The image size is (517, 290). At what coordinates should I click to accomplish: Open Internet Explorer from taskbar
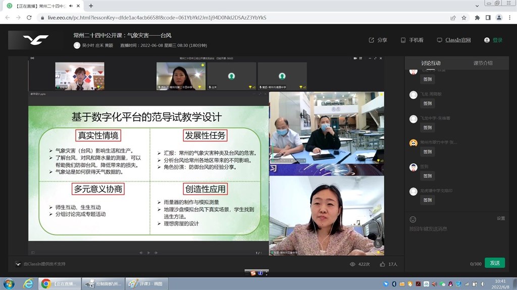[28, 283]
